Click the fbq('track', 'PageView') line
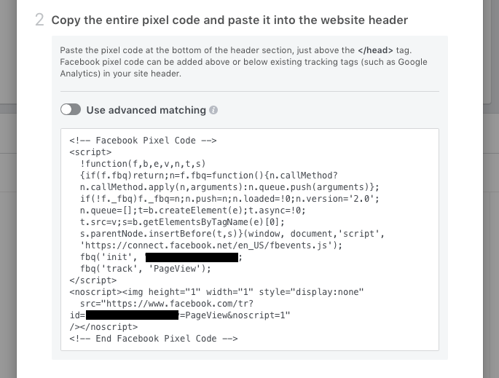 (x=146, y=269)
